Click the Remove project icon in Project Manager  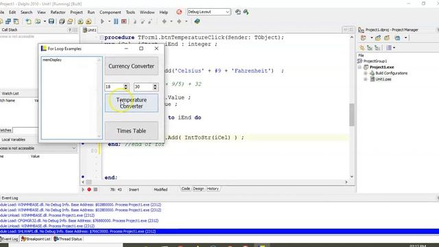coord(387,38)
